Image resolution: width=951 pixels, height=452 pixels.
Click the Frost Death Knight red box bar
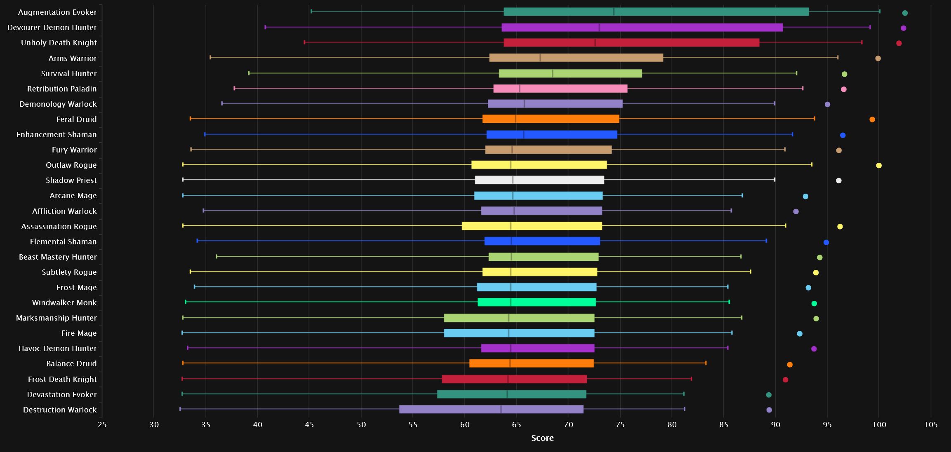pos(514,379)
